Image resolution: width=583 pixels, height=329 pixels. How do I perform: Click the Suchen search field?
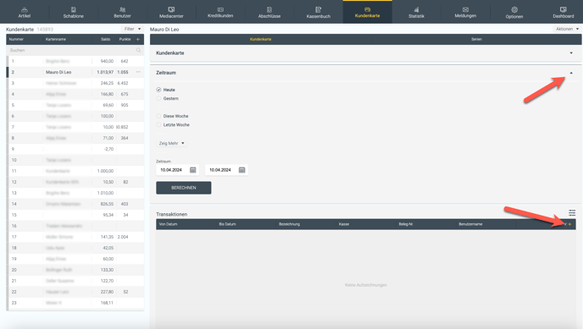coord(75,50)
